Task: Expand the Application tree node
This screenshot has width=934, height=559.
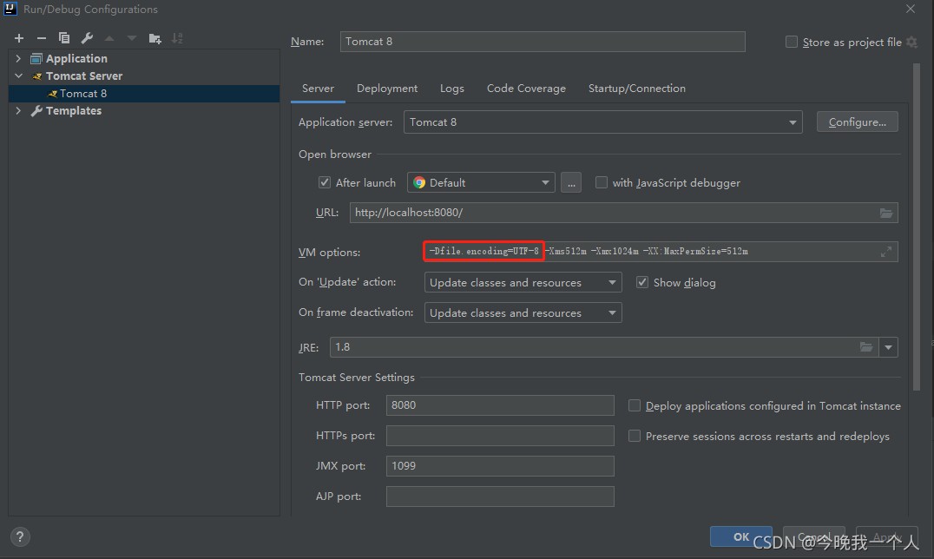Action: [19, 58]
